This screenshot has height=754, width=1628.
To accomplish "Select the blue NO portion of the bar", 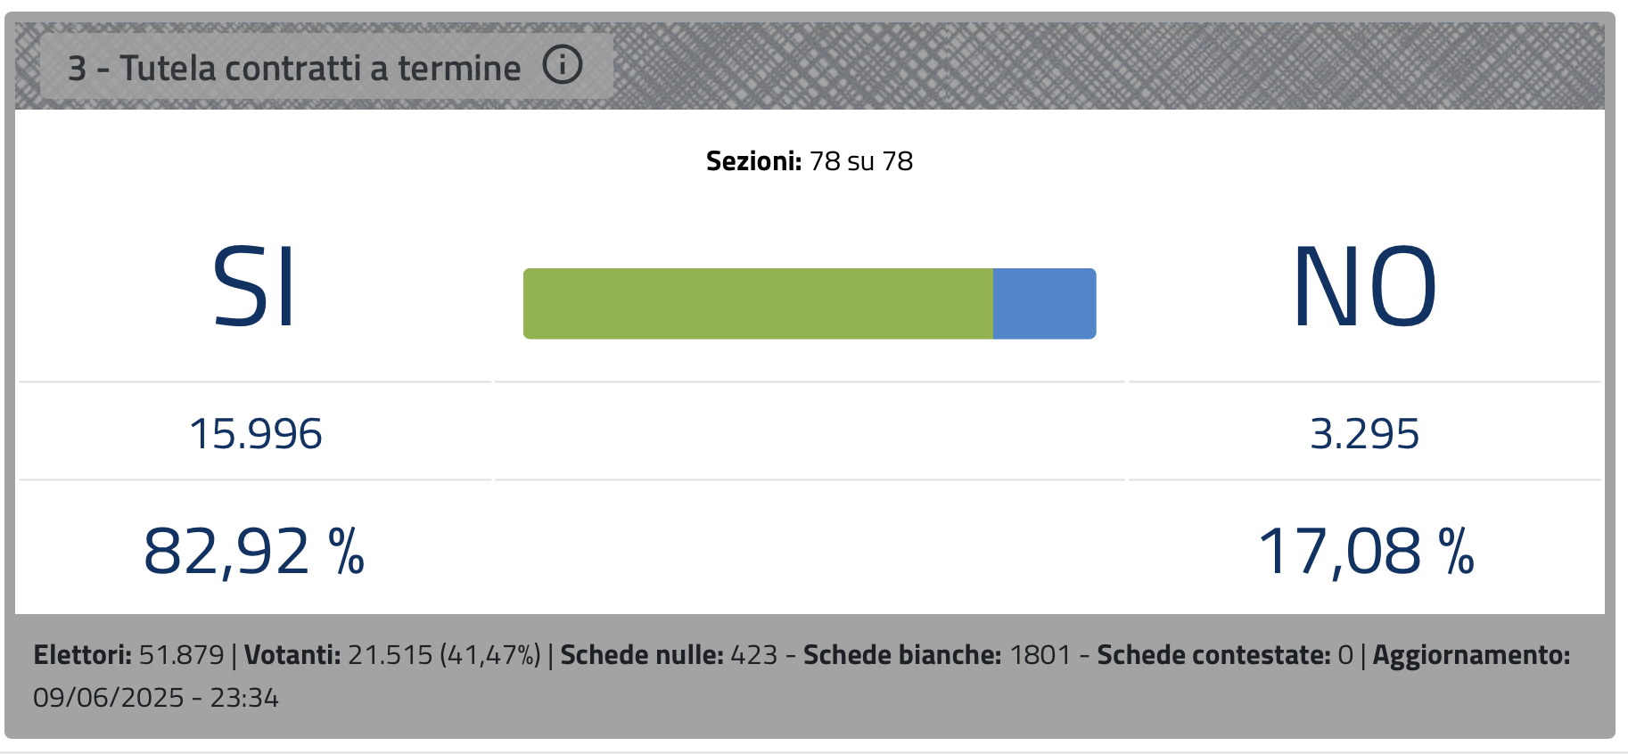I will 1044,303.
